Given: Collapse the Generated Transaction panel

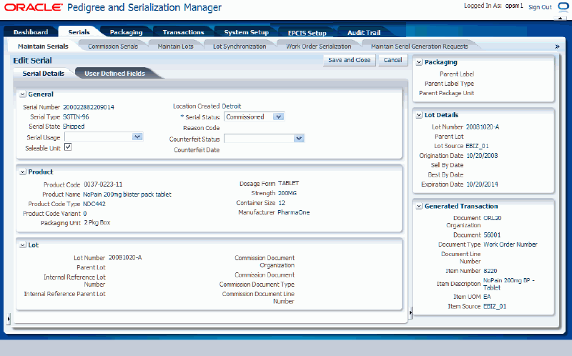Looking at the screenshot, I should click(x=419, y=207).
